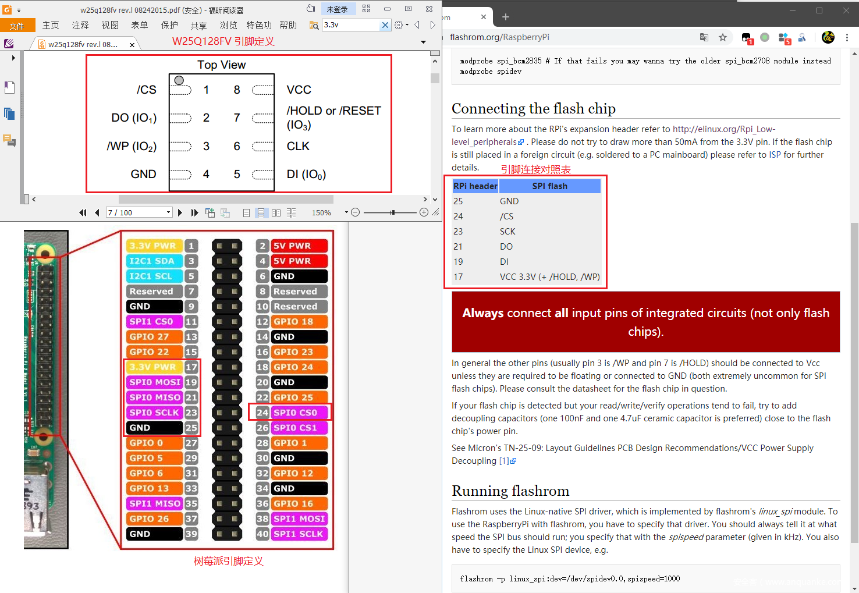This screenshot has width=859, height=593.
Task: Jump to the first PDF page
Action: point(83,213)
